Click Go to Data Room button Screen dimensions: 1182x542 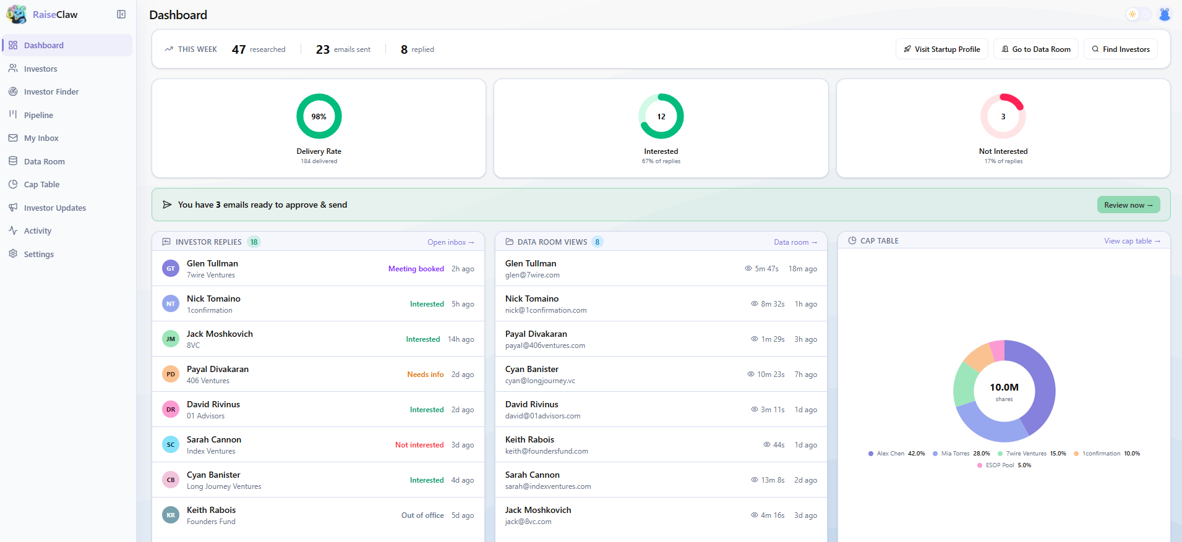1036,49
